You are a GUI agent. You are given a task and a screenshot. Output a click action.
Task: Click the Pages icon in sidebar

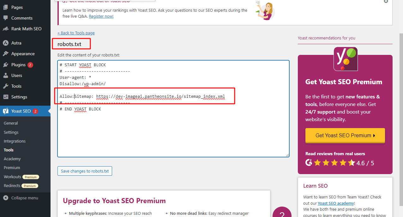click(6, 7)
